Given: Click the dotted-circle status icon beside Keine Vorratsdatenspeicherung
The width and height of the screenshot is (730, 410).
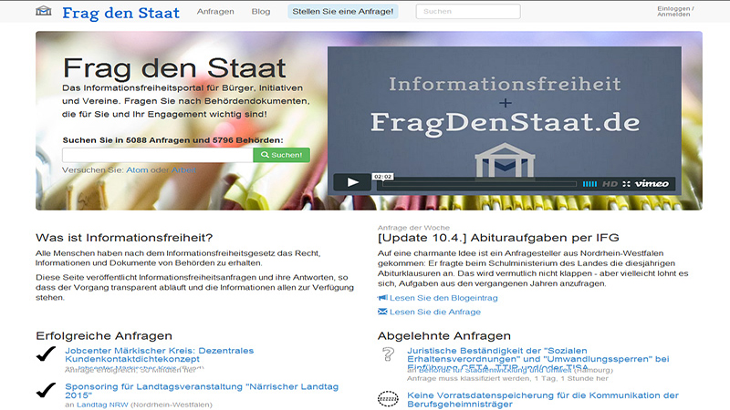Looking at the screenshot, I should (x=388, y=399).
